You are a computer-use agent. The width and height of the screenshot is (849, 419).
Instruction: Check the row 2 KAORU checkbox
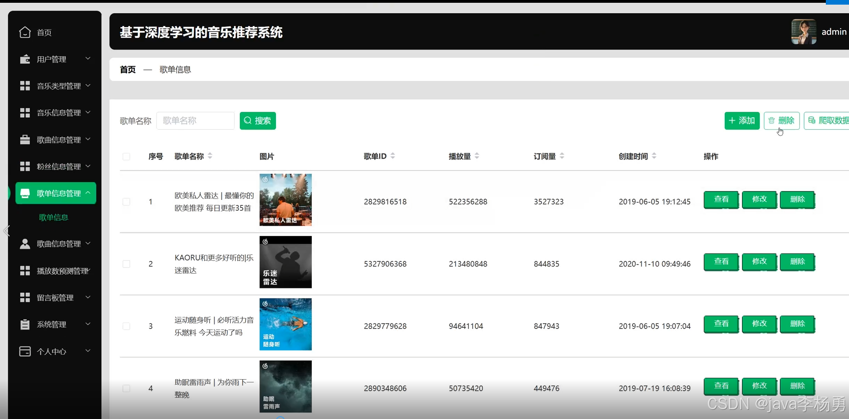point(126,264)
